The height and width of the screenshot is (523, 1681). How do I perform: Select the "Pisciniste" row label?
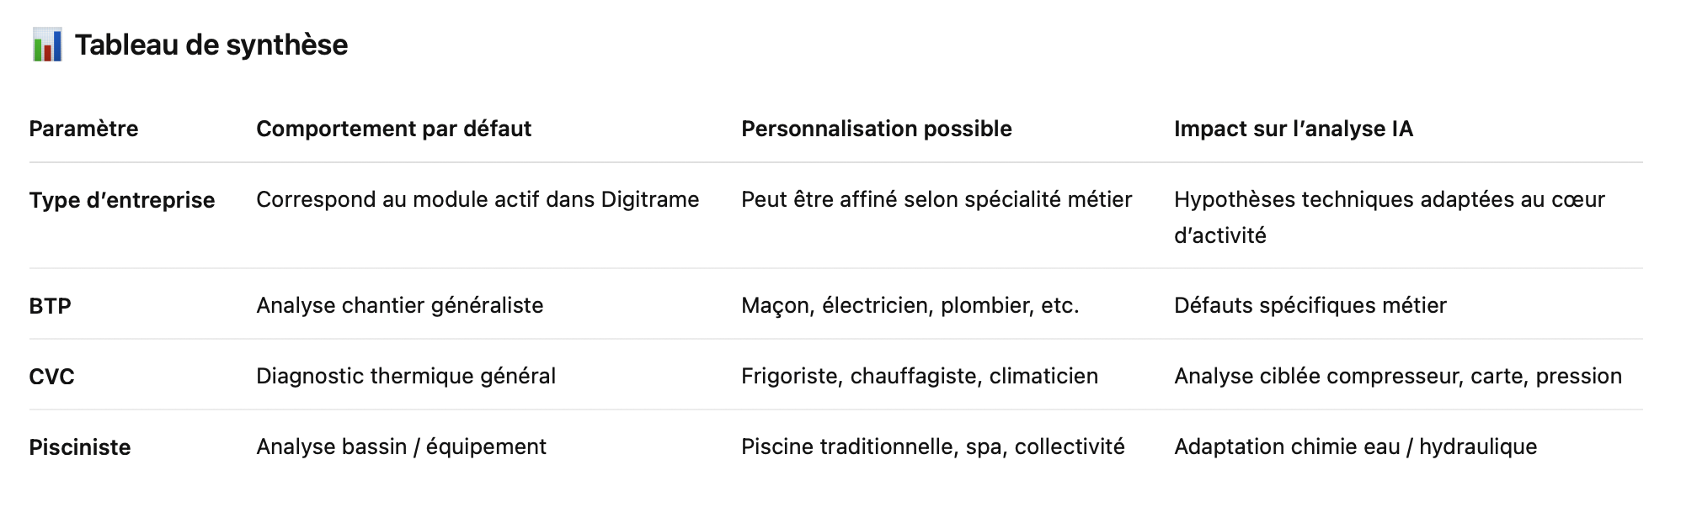tap(80, 447)
